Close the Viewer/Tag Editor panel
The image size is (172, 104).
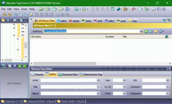[169, 68]
